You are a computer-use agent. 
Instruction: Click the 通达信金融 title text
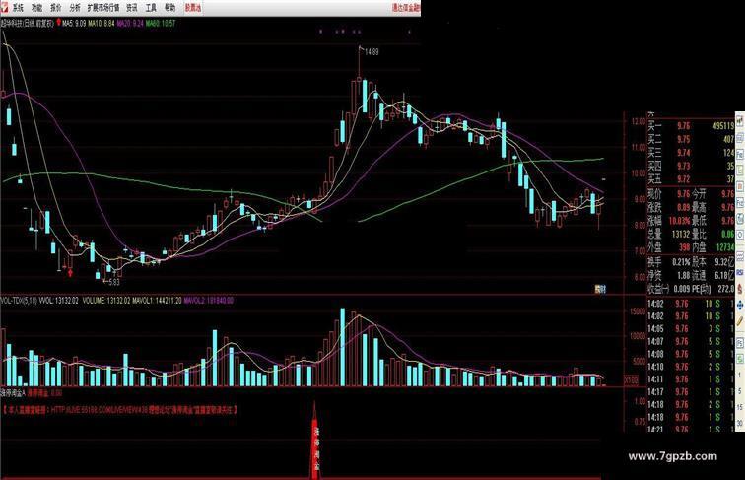point(406,8)
